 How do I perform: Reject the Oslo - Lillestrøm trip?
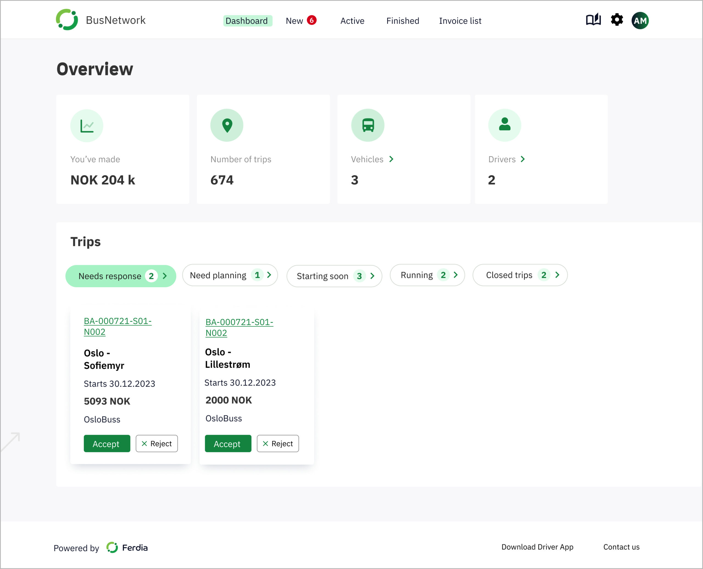278,444
